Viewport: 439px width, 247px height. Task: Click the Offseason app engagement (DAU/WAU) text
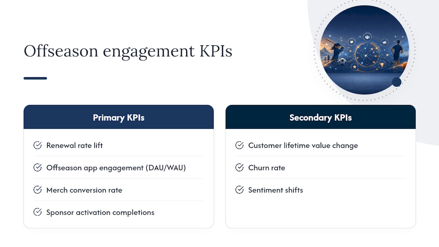pyautogui.click(x=116, y=168)
